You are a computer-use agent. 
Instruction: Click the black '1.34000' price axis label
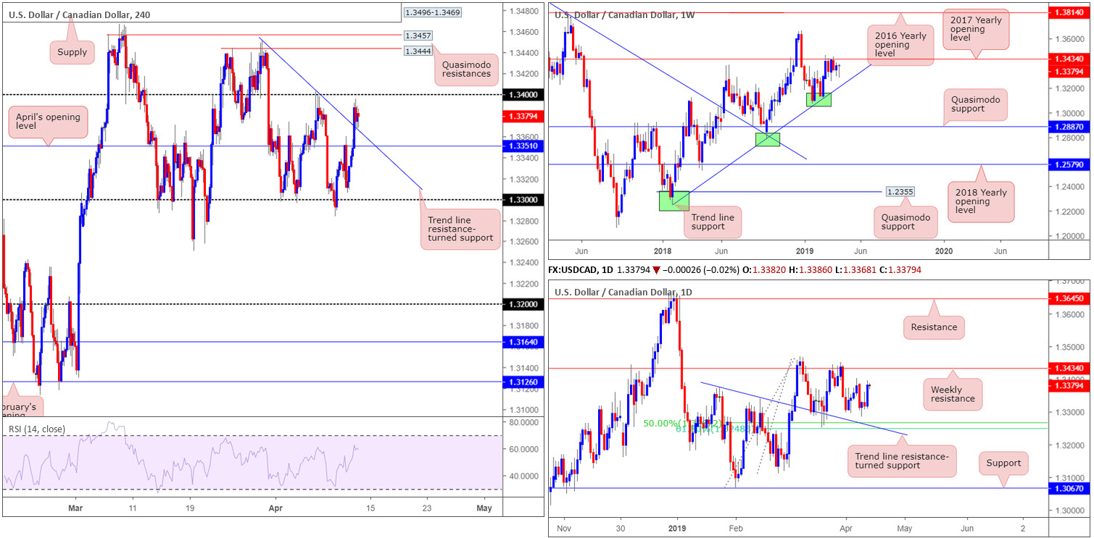click(x=522, y=95)
